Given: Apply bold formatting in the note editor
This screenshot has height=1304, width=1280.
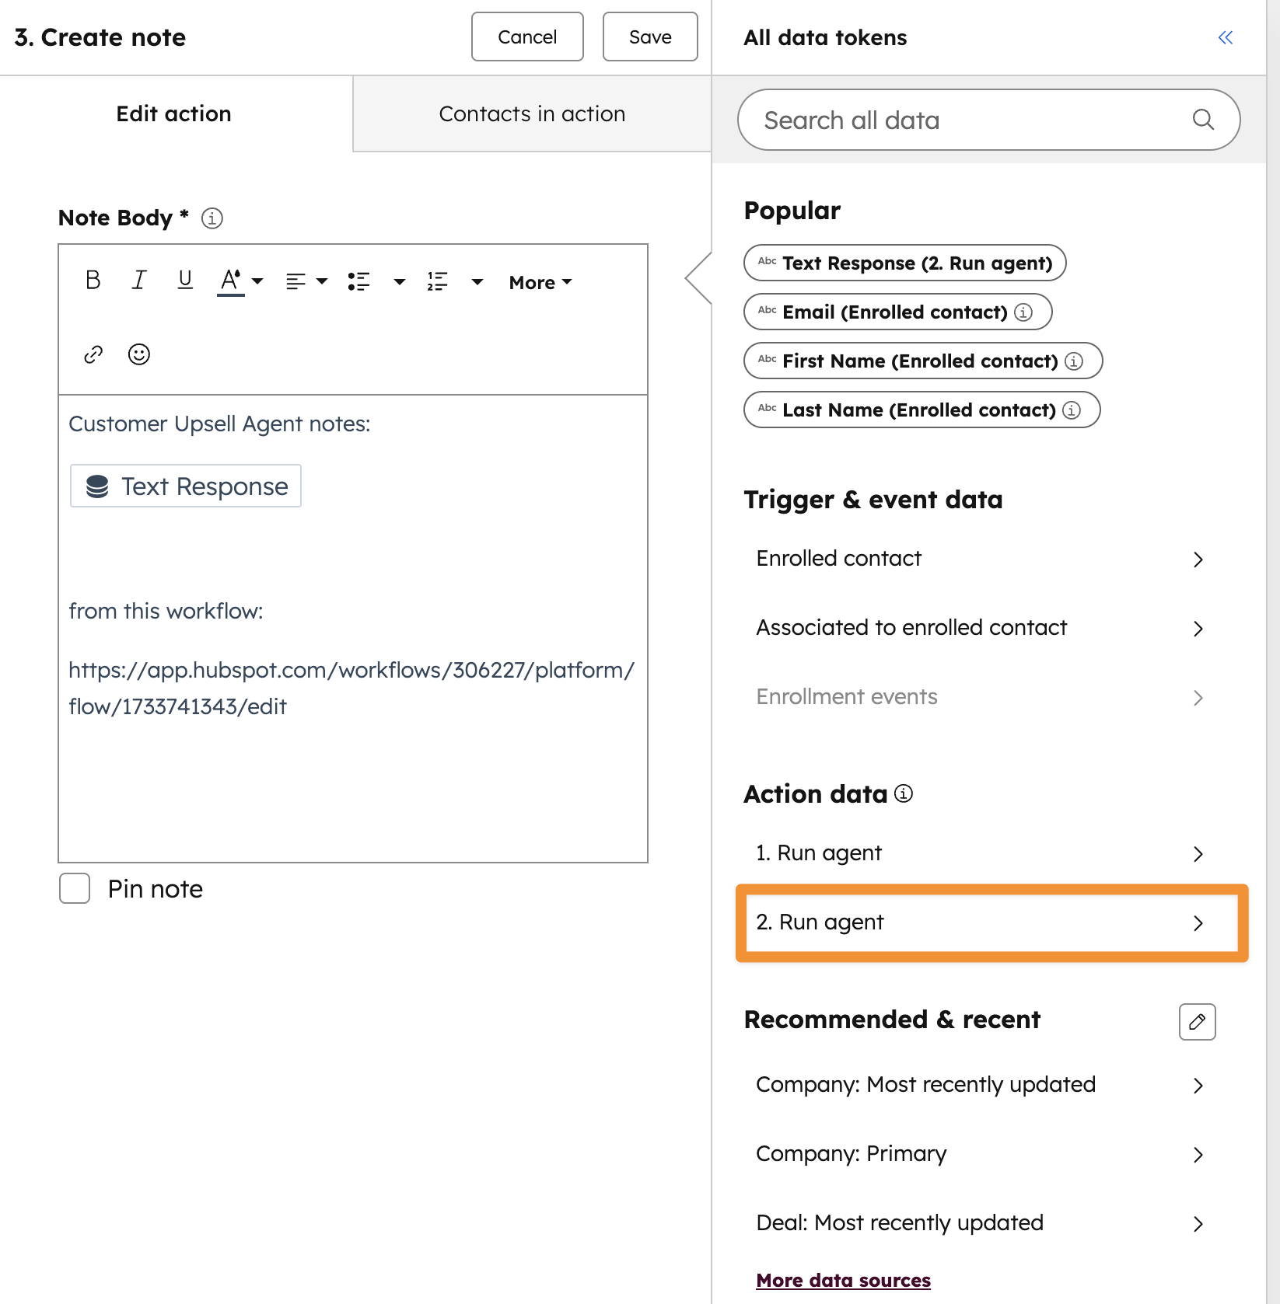Looking at the screenshot, I should pyautogui.click(x=93, y=281).
